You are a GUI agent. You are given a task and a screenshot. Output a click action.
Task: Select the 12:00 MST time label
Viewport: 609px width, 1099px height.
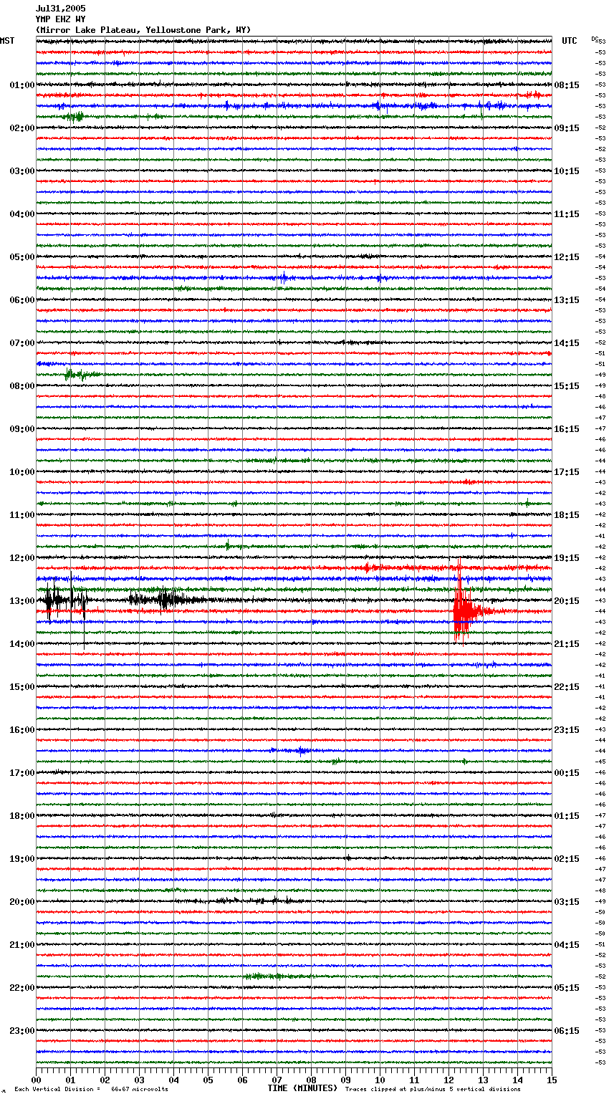click(x=22, y=558)
